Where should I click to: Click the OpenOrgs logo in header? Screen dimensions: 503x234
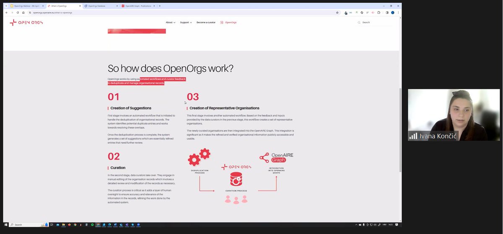click(26, 22)
